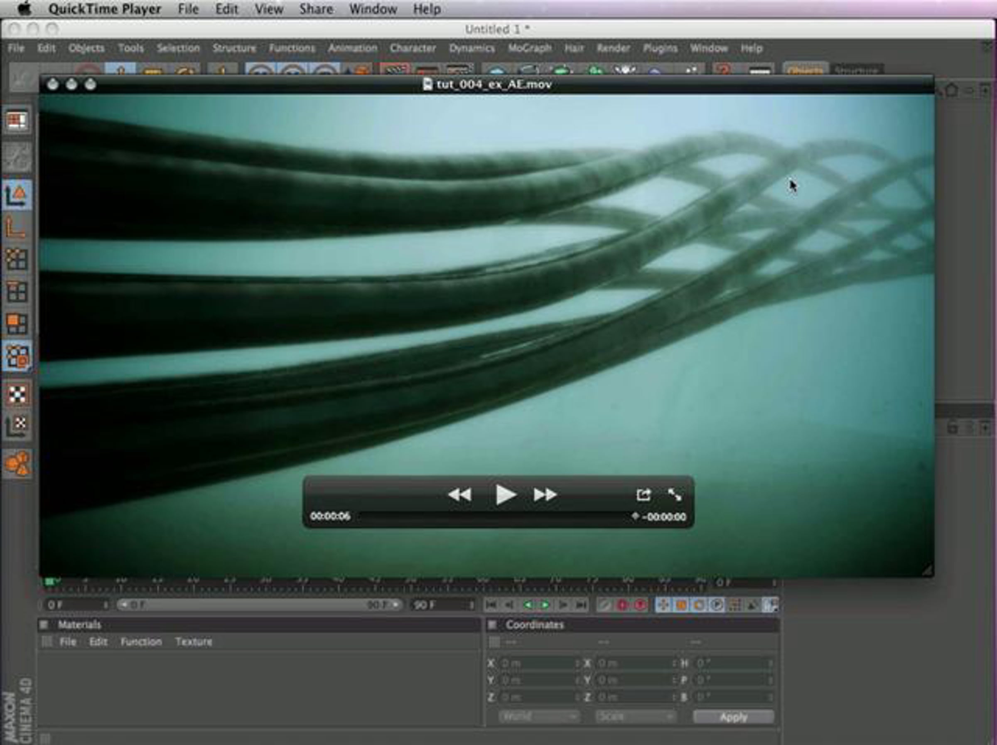
Task: Open the QuickTime Share menu
Action: coord(316,9)
